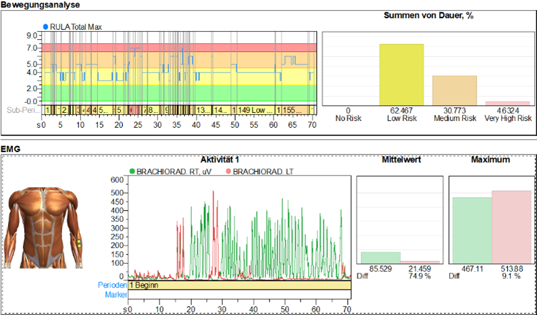Click the pink BRACHIORAD. LT legend marker
This screenshot has width=537, height=315.
228,172
